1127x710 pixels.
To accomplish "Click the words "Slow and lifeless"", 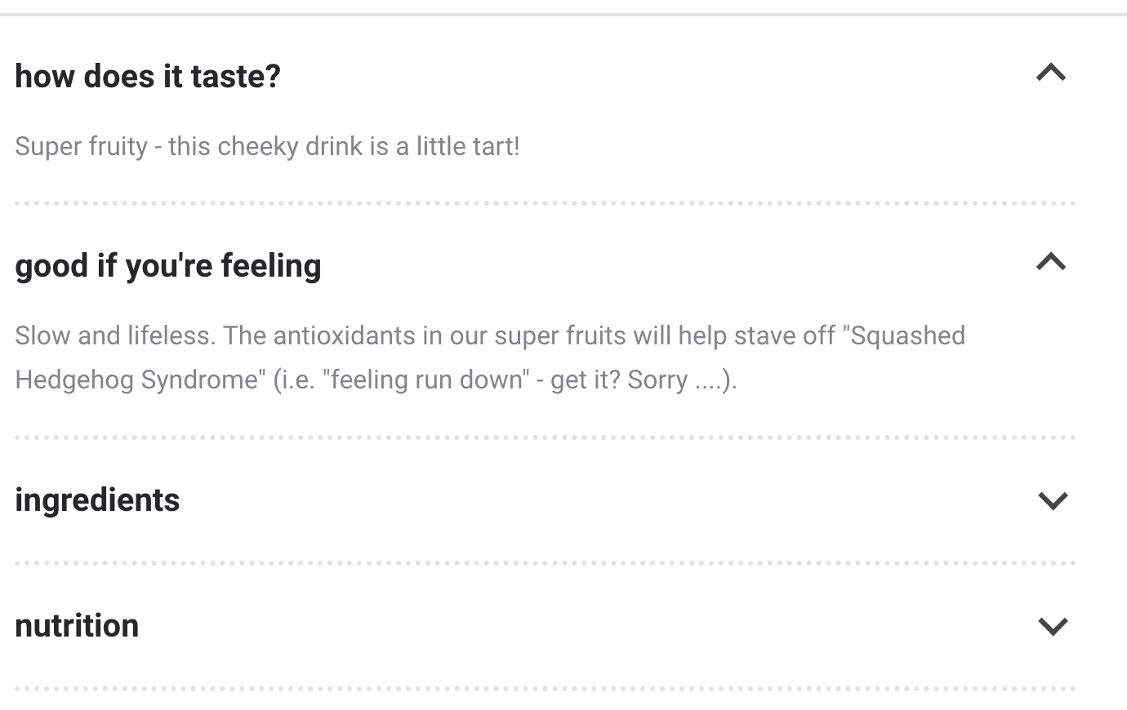I will tap(114, 336).
